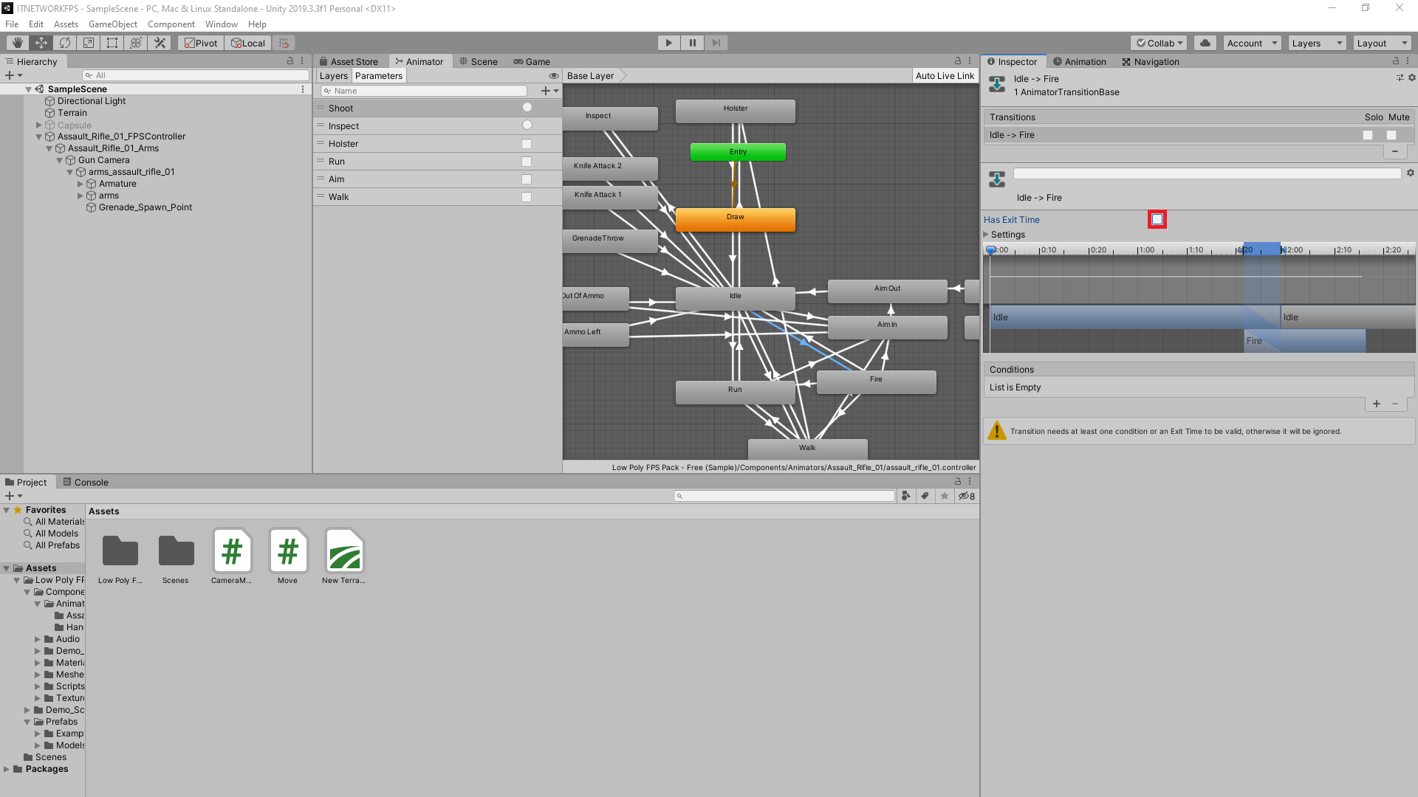The width and height of the screenshot is (1418, 797).
Task: Enable Has Exit Time checkbox
Action: 1157,219
